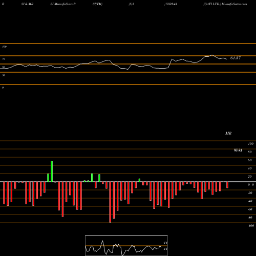The image size is (256, 256).
Task: Click the 70 level label on RSI axis
Action: coord(4,59)
